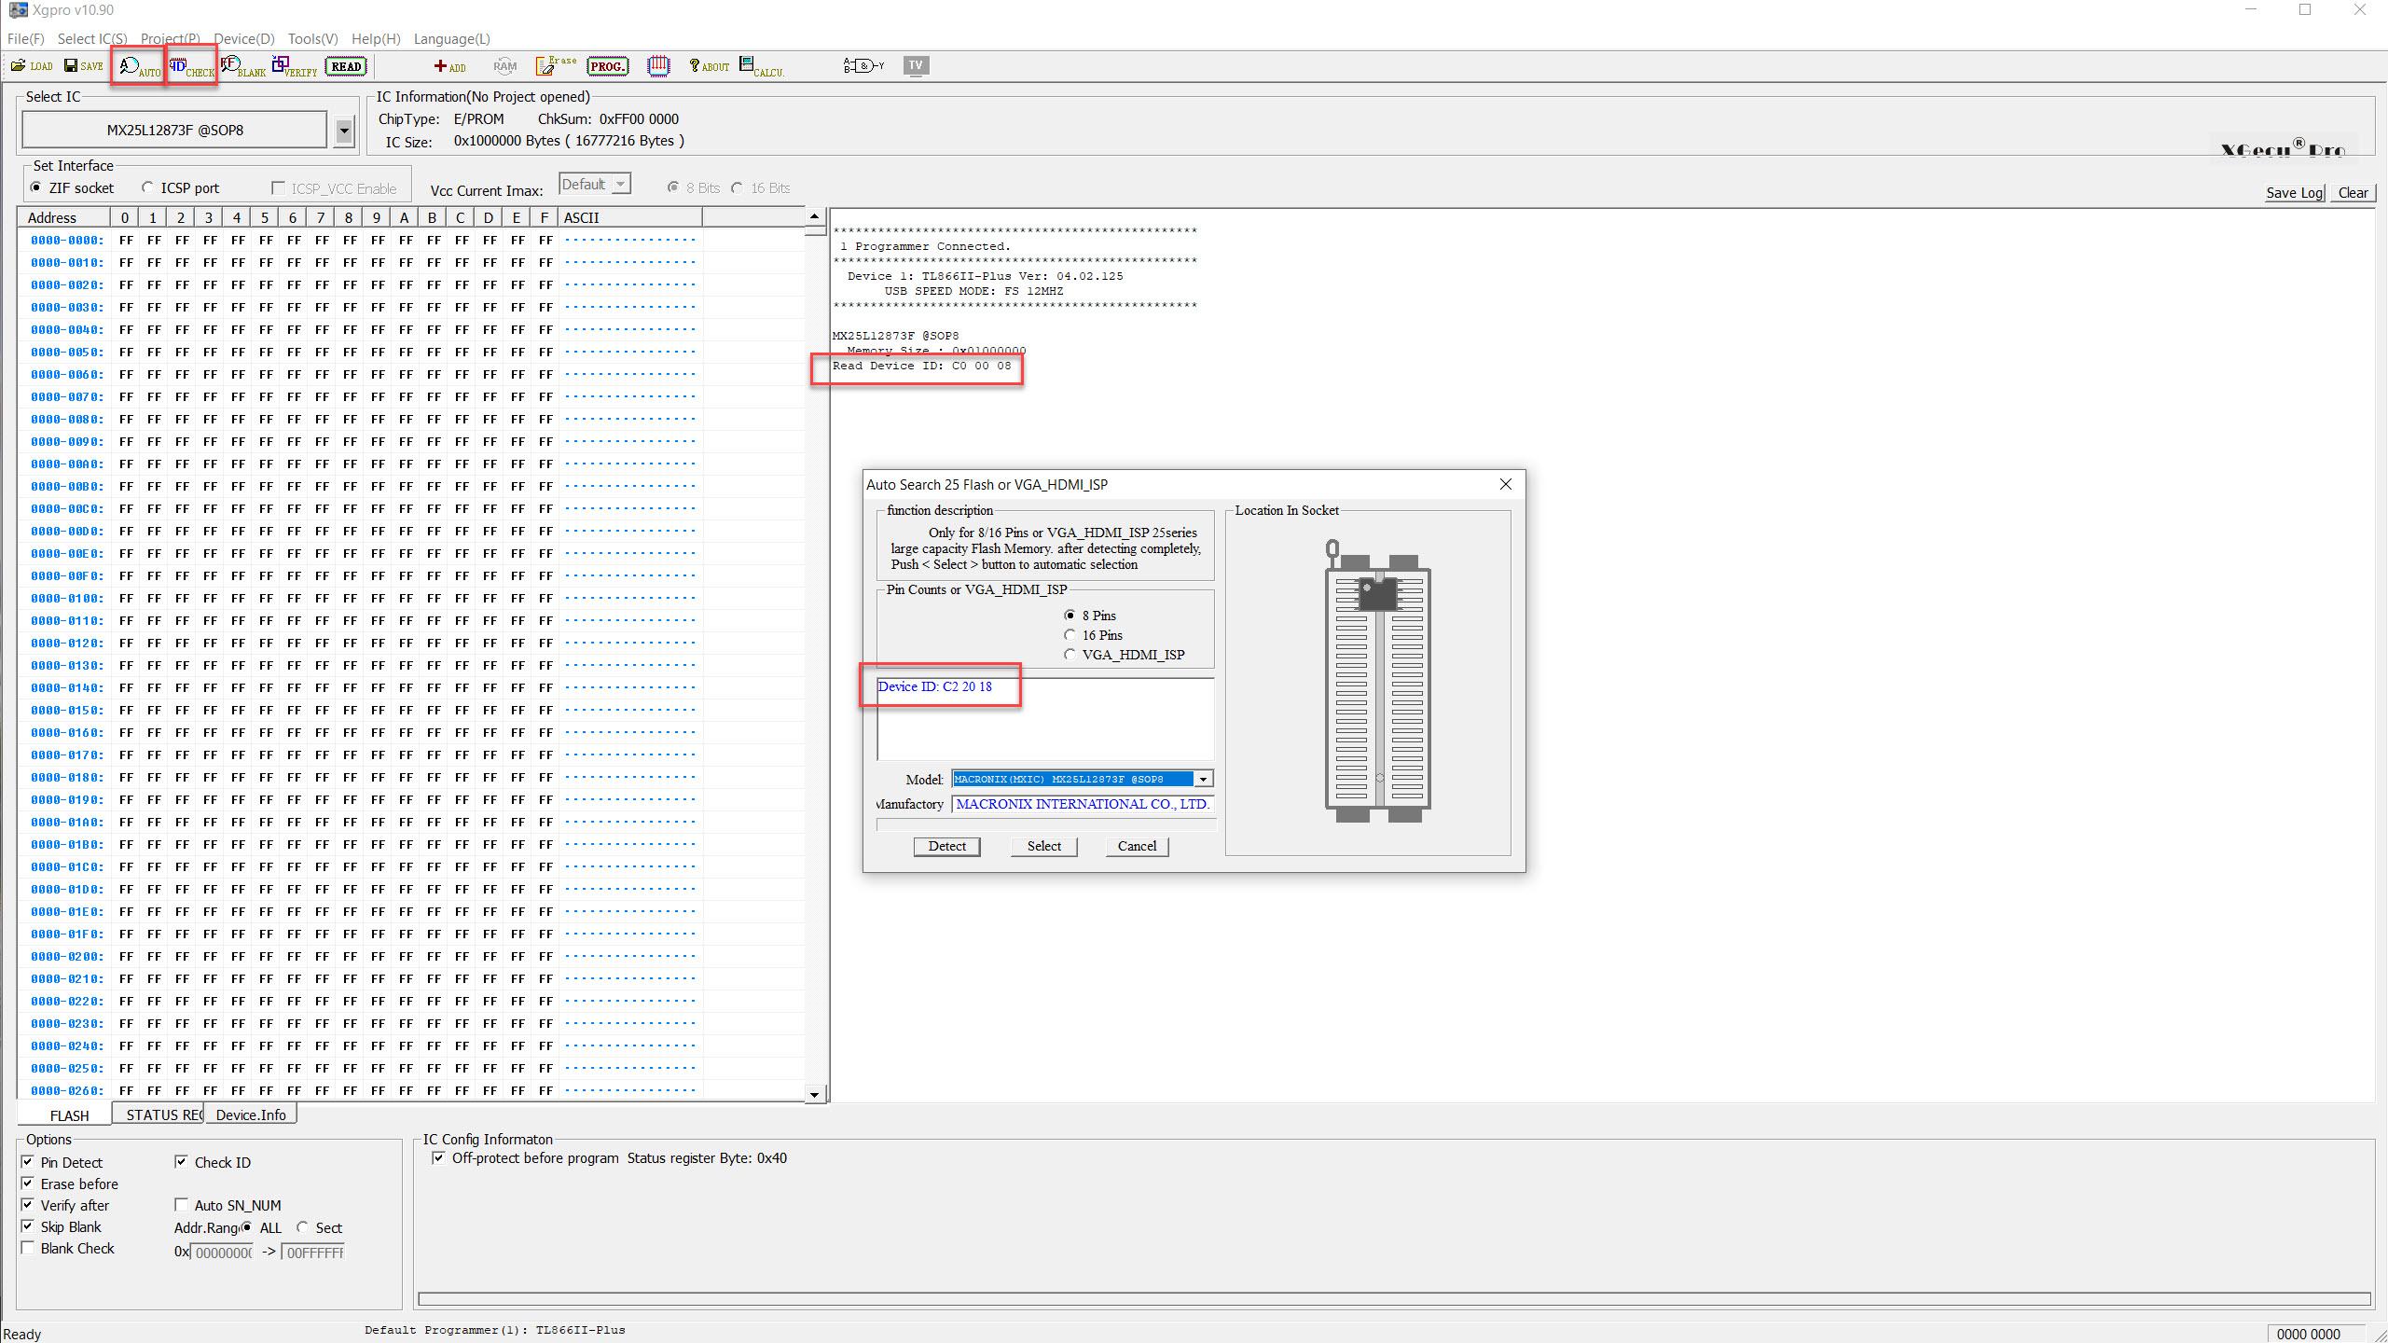Select the 16 Pins radio option
The image size is (2388, 1343).
click(x=1070, y=635)
